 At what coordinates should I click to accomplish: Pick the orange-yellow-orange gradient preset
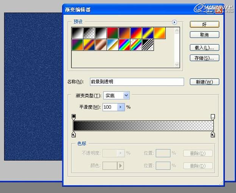coord(160,33)
